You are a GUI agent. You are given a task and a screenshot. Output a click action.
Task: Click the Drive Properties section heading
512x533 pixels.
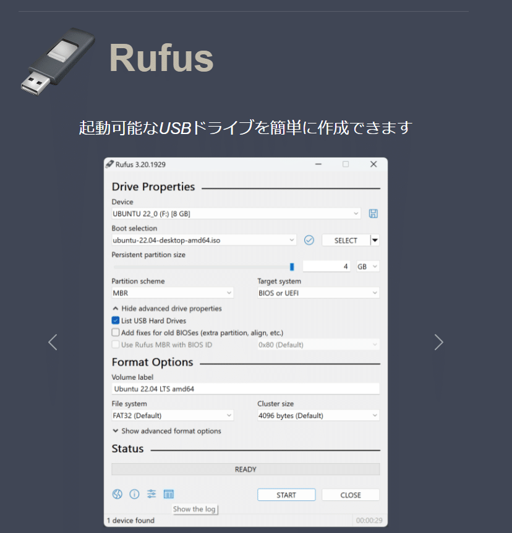click(x=153, y=187)
